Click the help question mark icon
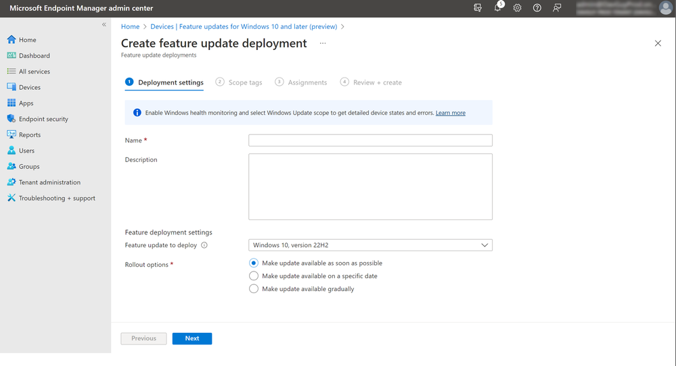The width and height of the screenshot is (676, 366). pyautogui.click(x=537, y=8)
